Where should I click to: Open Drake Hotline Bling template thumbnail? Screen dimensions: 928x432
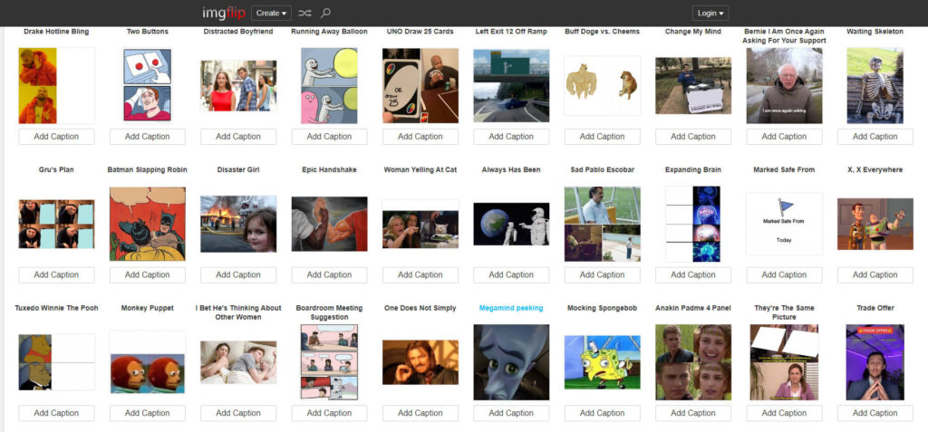pyautogui.click(x=56, y=86)
